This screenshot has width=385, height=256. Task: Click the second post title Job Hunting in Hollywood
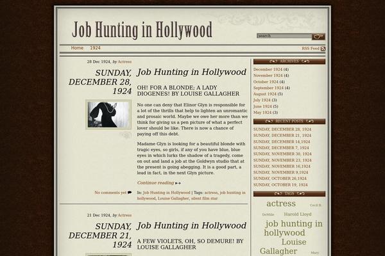coord(191,226)
